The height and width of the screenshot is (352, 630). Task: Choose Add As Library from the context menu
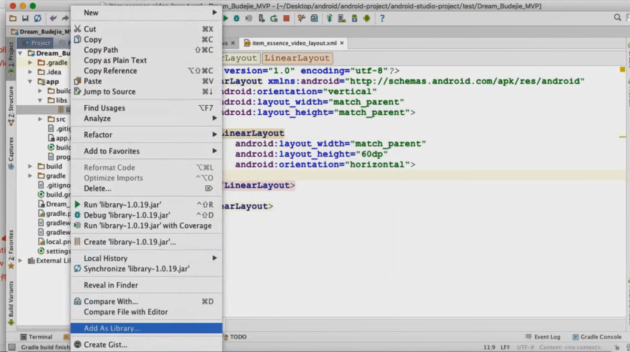click(x=146, y=328)
